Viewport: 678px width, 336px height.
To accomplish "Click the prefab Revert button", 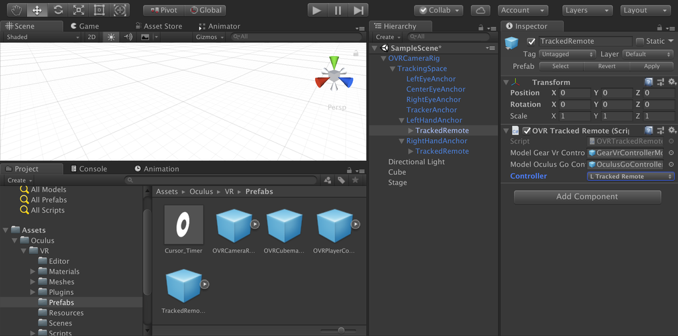I will click(x=606, y=67).
